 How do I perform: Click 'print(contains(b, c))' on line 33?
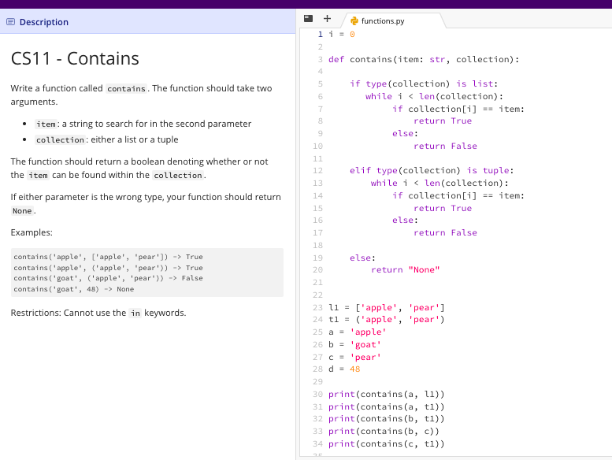click(x=384, y=432)
